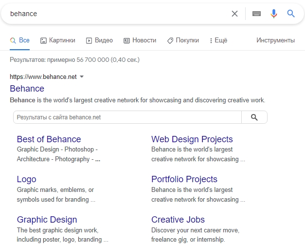Screen dimensions: 305x246
Task: Clear the search query with the X icon
Action: [234, 14]
